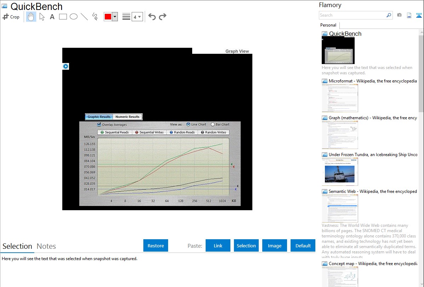Screen dimensions: 424x287
Task: Click the line thickness icon
Action: point(126,17)
